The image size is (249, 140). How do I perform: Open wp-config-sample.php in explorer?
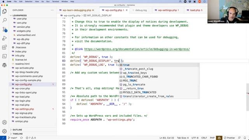(28, 80)
